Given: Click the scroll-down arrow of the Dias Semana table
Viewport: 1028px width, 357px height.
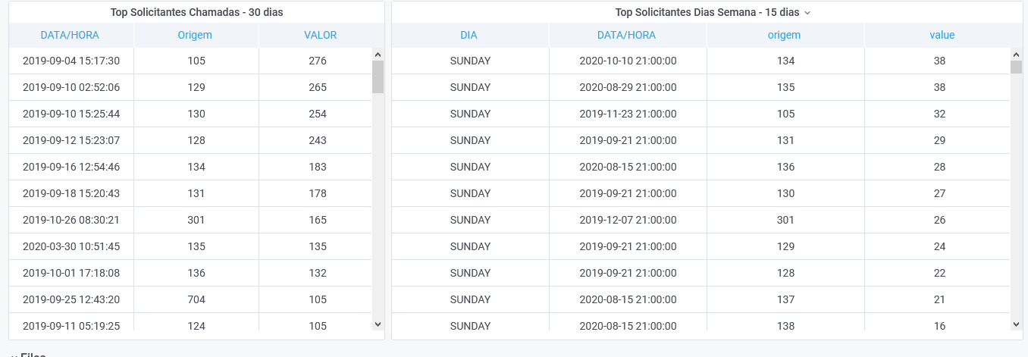Looking at the screenshot, I should point(1017,324).
